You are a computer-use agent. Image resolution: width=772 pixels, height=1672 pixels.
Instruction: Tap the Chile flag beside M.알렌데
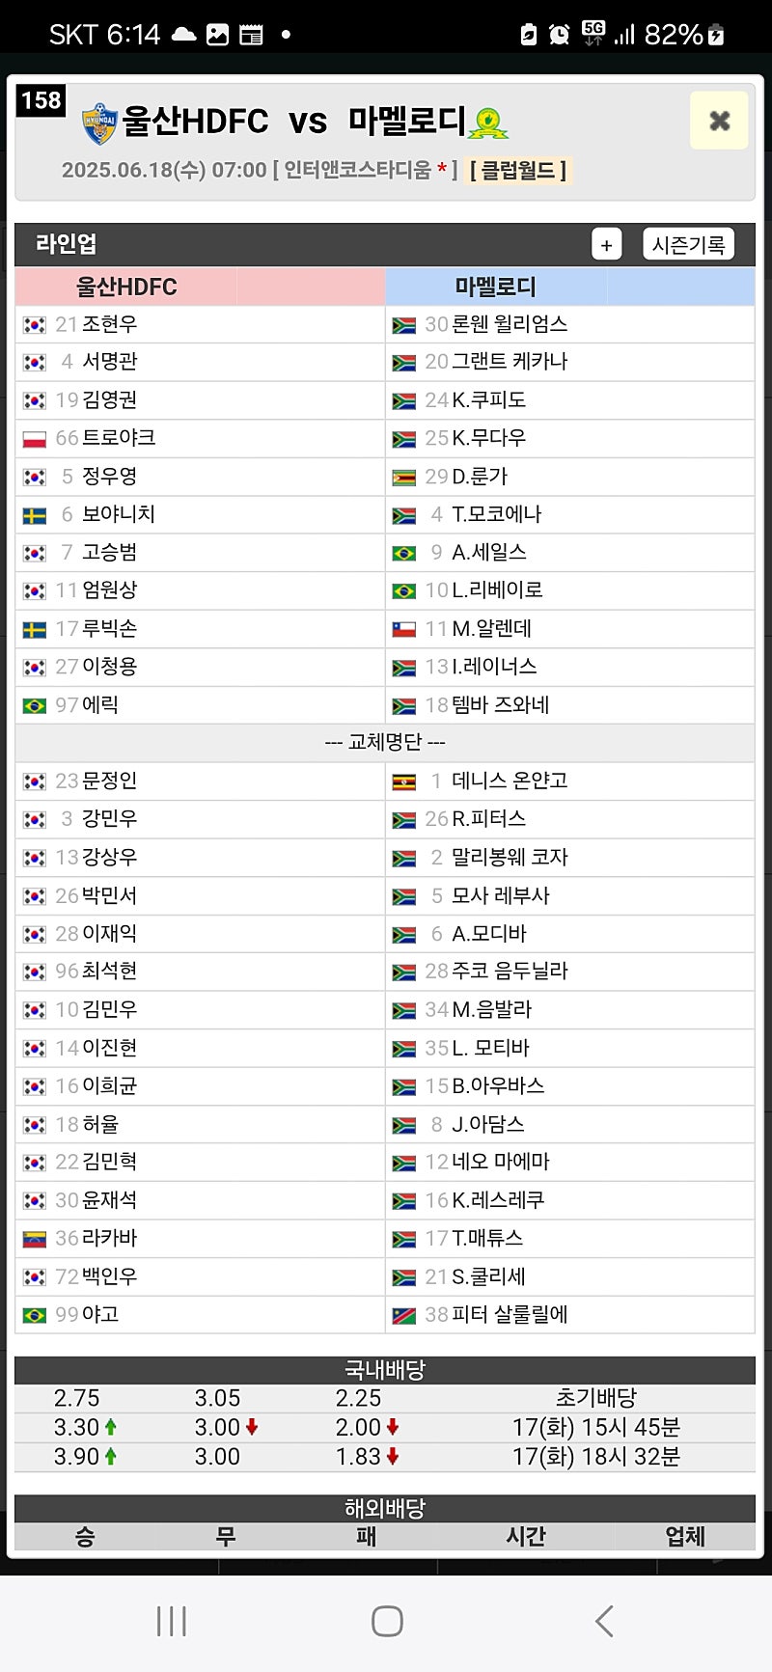tap(404, 629)
